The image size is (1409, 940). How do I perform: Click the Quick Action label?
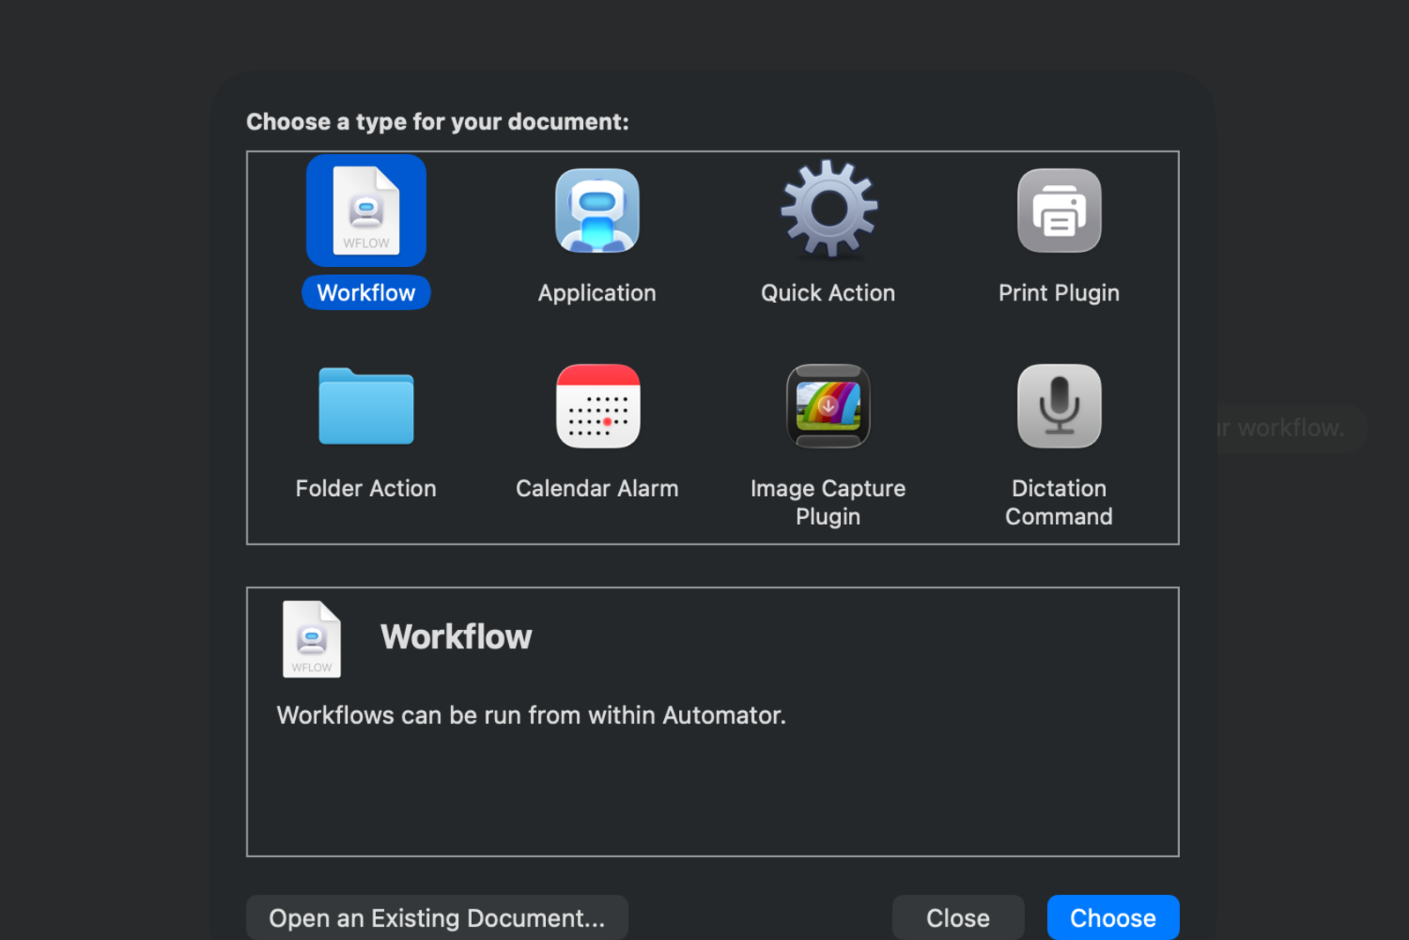click(828, 292)
